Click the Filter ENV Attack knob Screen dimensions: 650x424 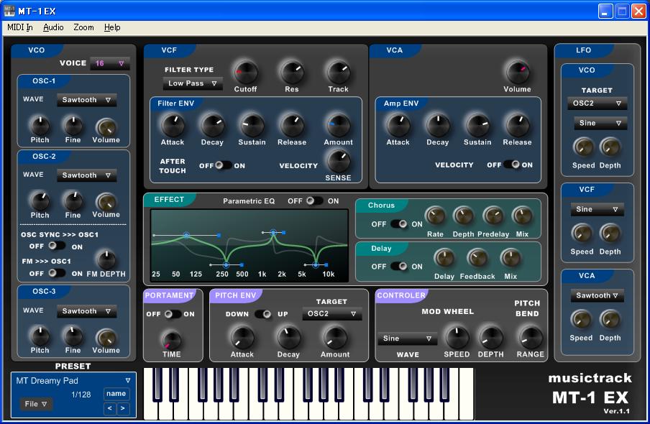173,125
